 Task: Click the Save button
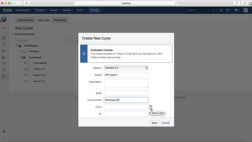(x=154, y=123)
